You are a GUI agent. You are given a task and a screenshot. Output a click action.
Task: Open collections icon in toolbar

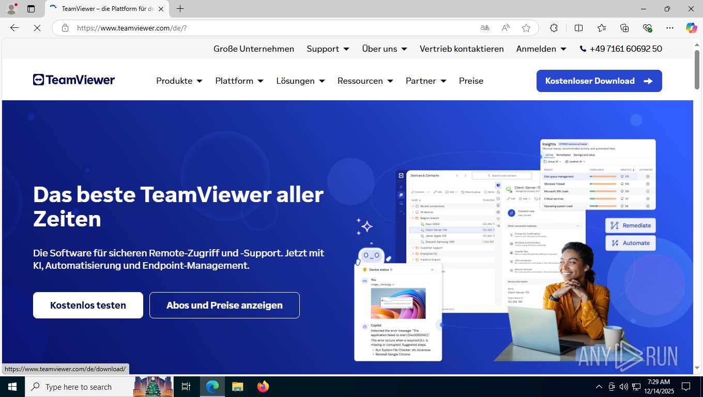pyautogui.click(x=624, y=28)
